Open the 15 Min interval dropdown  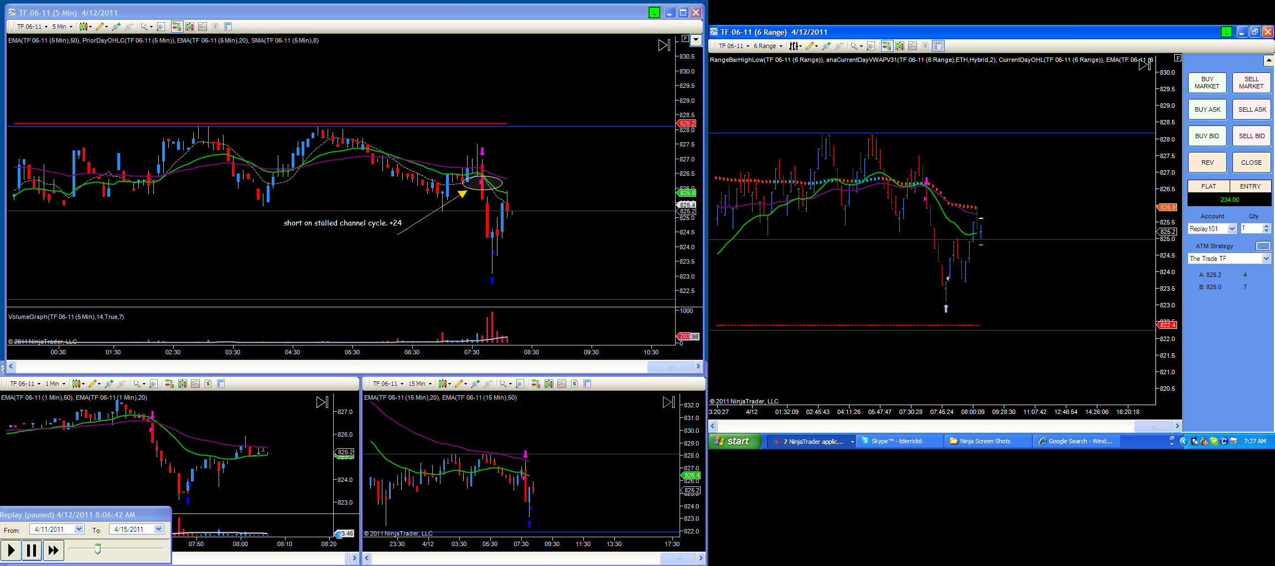[x=420, y=384]
